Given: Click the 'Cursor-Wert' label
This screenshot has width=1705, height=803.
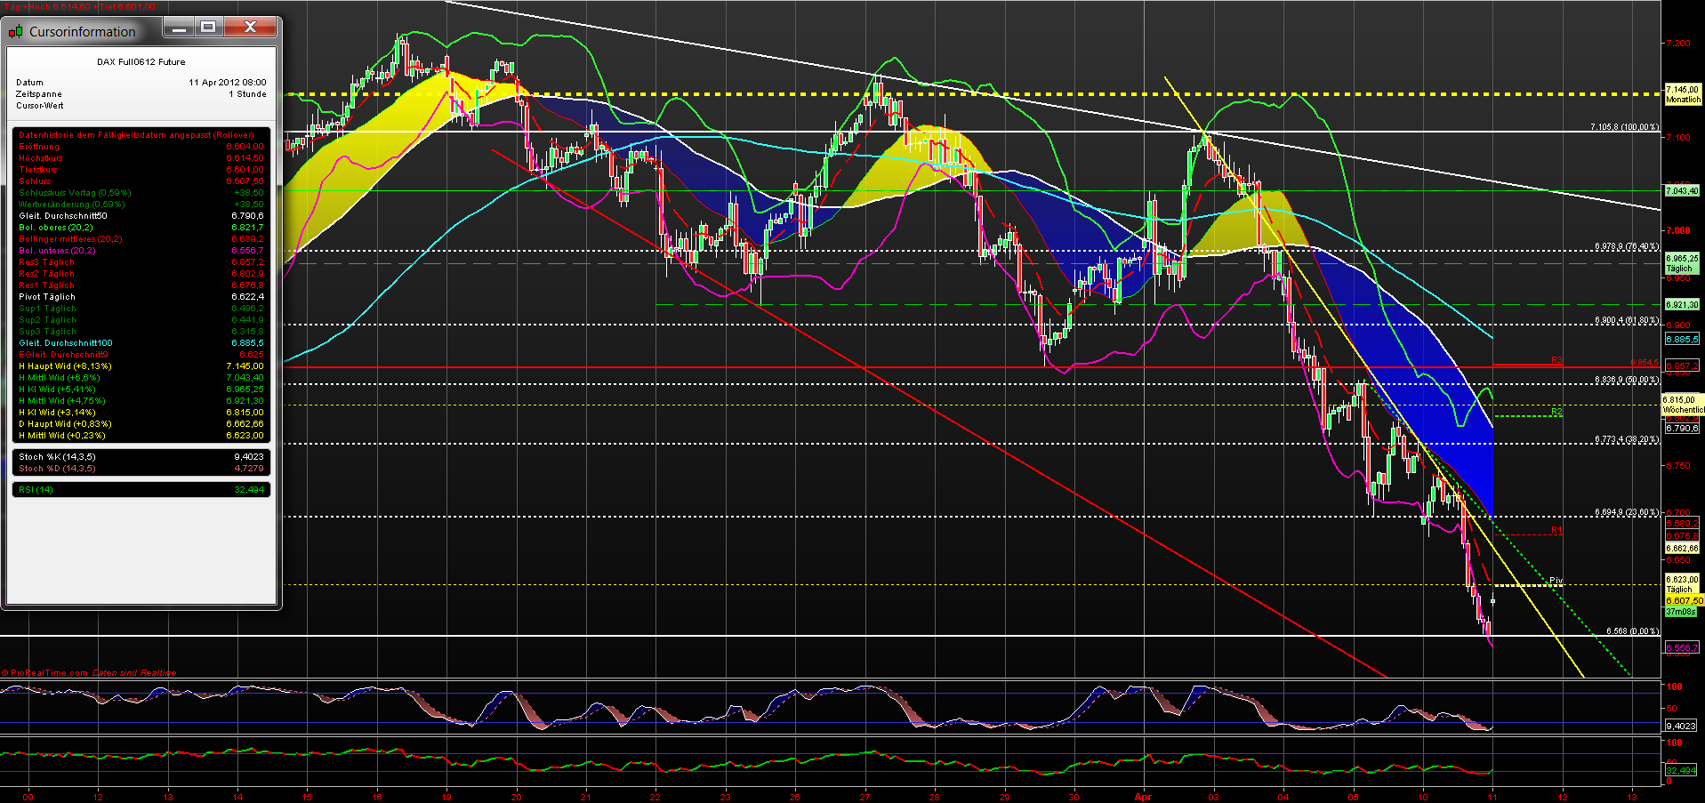Looking at the screenshot, I should coord(40,106).
